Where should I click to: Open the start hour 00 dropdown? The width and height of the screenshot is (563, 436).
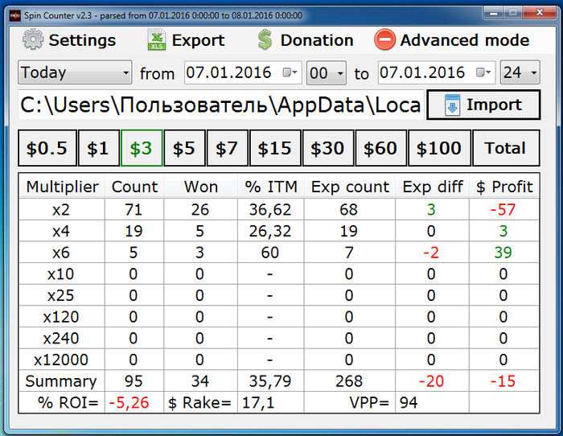pyautogui.click(x=327, y=73)
